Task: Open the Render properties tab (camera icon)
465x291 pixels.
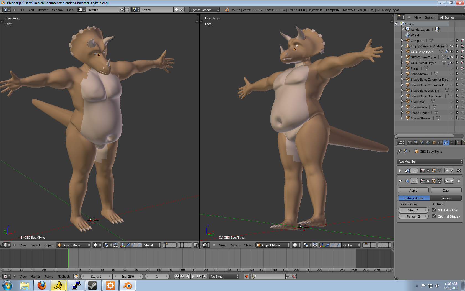Action: coord(410,142)
